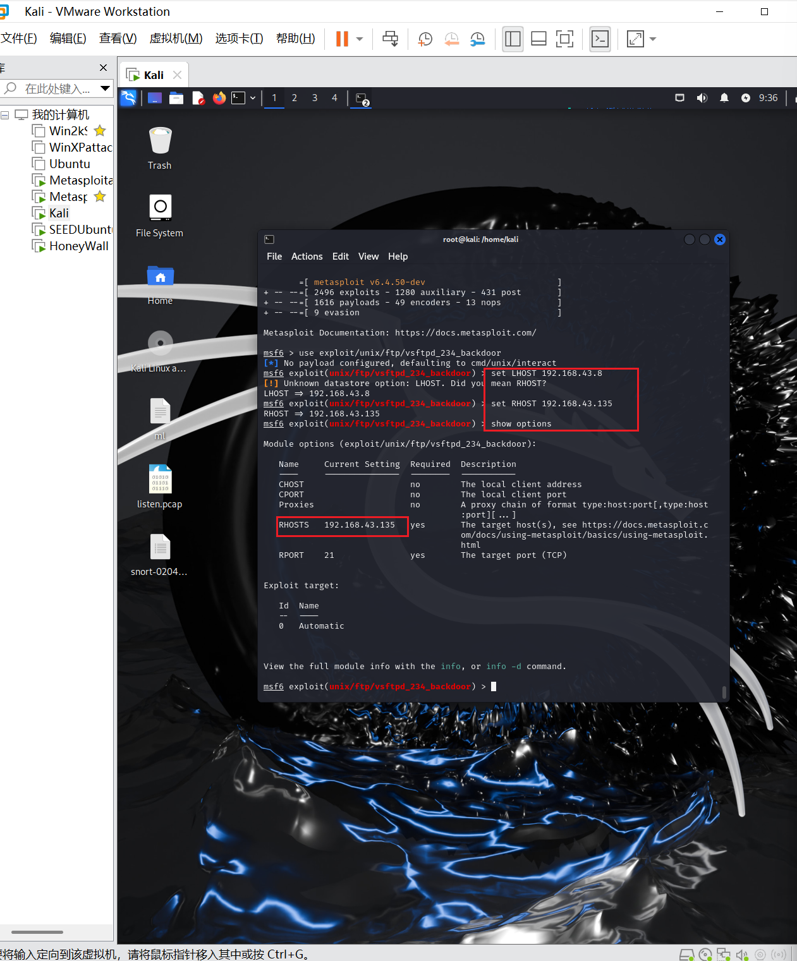Image resolution: width=797 pixels, height=961 pixels.
Task: Select the ml file on desktop
Action: (x=160, y=420)
